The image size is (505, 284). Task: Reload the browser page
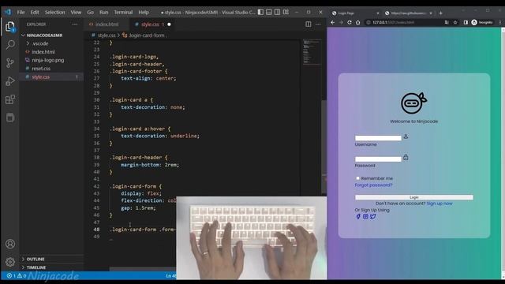click(x=350, y=23)
